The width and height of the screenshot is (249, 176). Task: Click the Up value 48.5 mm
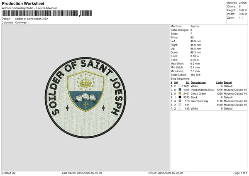pyautogui.click(x=196, y=49)
